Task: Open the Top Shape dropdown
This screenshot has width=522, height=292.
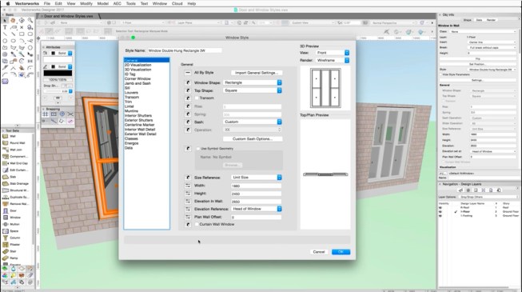Action: (x=253, y=90)
